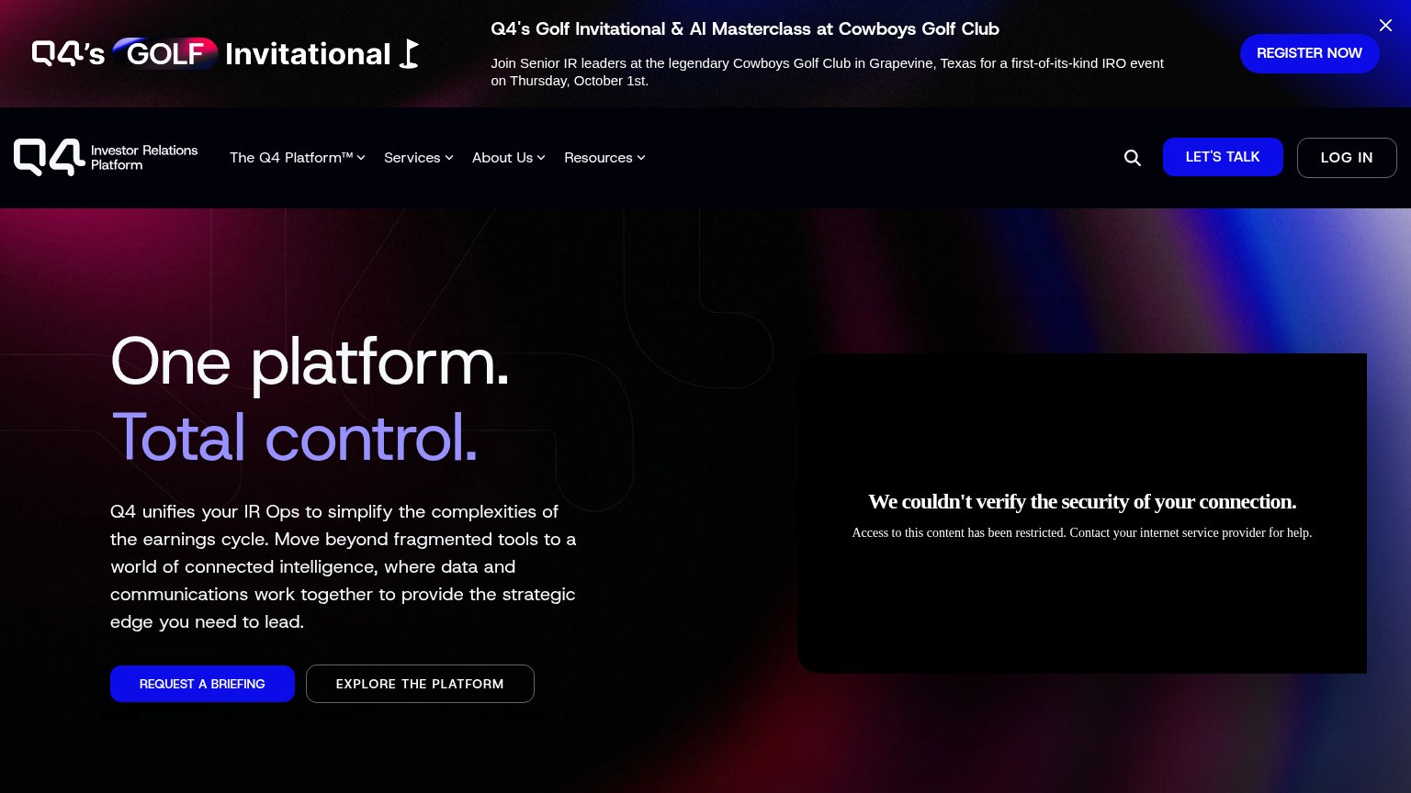
Task: Open the Log In page
Action: 1347,158
